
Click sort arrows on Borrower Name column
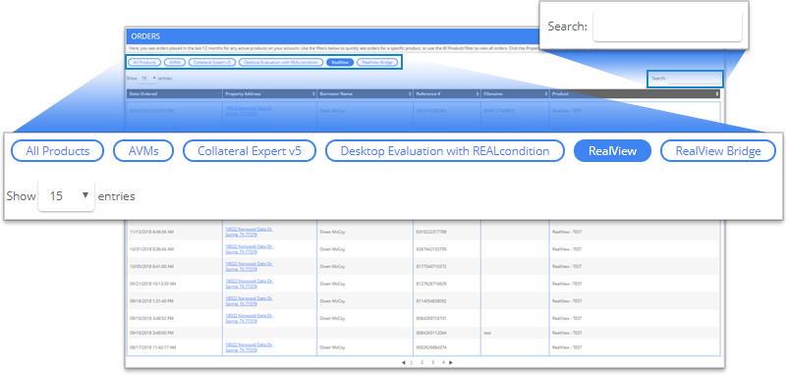(x=410, y=94)
